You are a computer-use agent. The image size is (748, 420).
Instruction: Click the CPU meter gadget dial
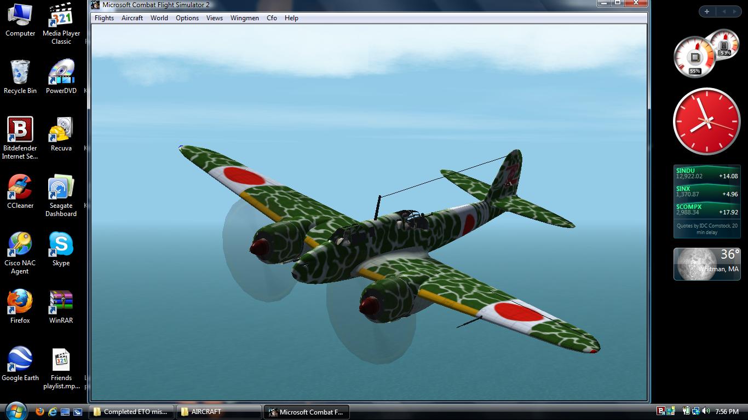[x=694, y=57]
